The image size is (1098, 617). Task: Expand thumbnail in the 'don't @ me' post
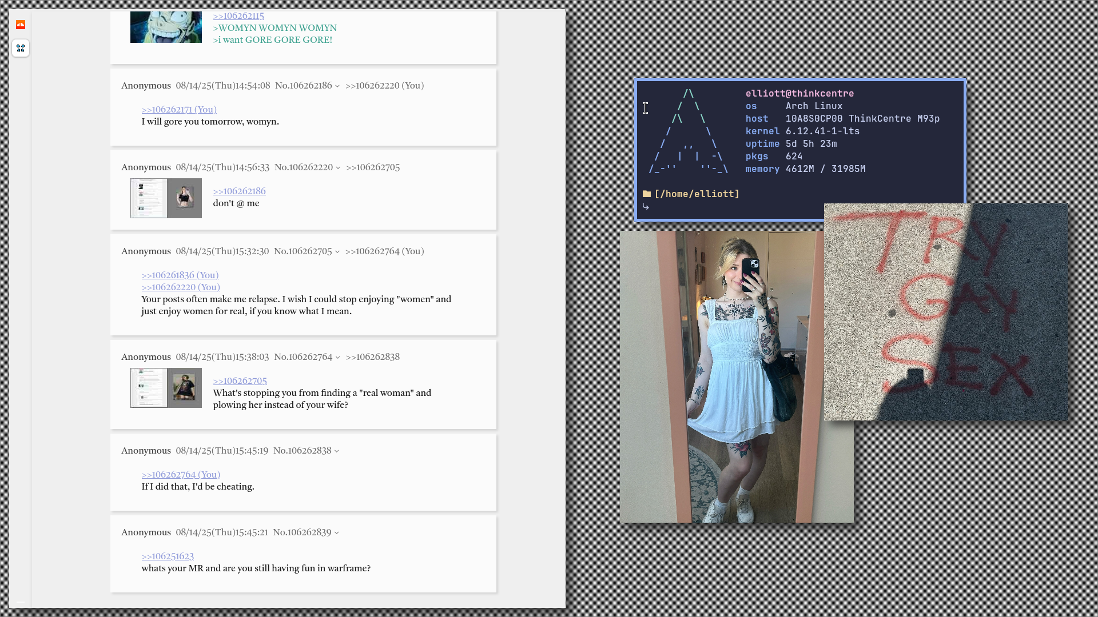(x=166, y=198)
